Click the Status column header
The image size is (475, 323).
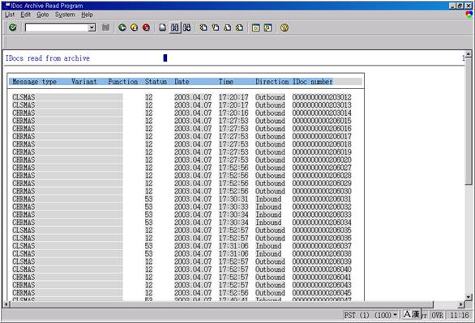[156, 82]
